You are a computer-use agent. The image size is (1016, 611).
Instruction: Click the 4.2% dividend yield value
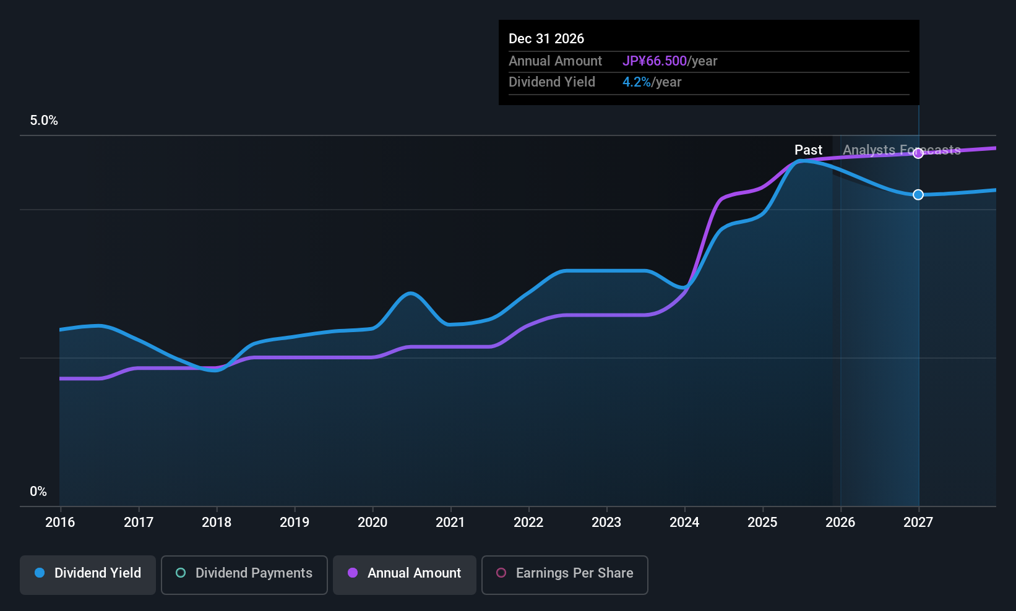point(636,82)
